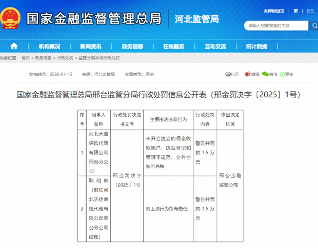This screenshot has height=248, width=318.
Task: Open the 互动交流 menu
Action: tap(215, 46)
